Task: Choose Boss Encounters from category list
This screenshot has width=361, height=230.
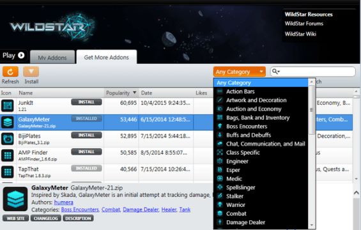Action: (x=261, y=126)
